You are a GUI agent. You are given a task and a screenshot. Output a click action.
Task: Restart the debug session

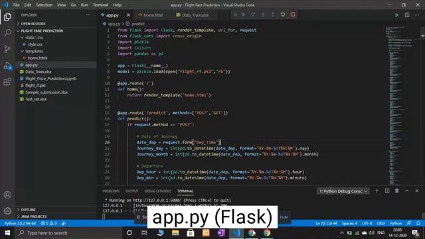tap(283, 15)
